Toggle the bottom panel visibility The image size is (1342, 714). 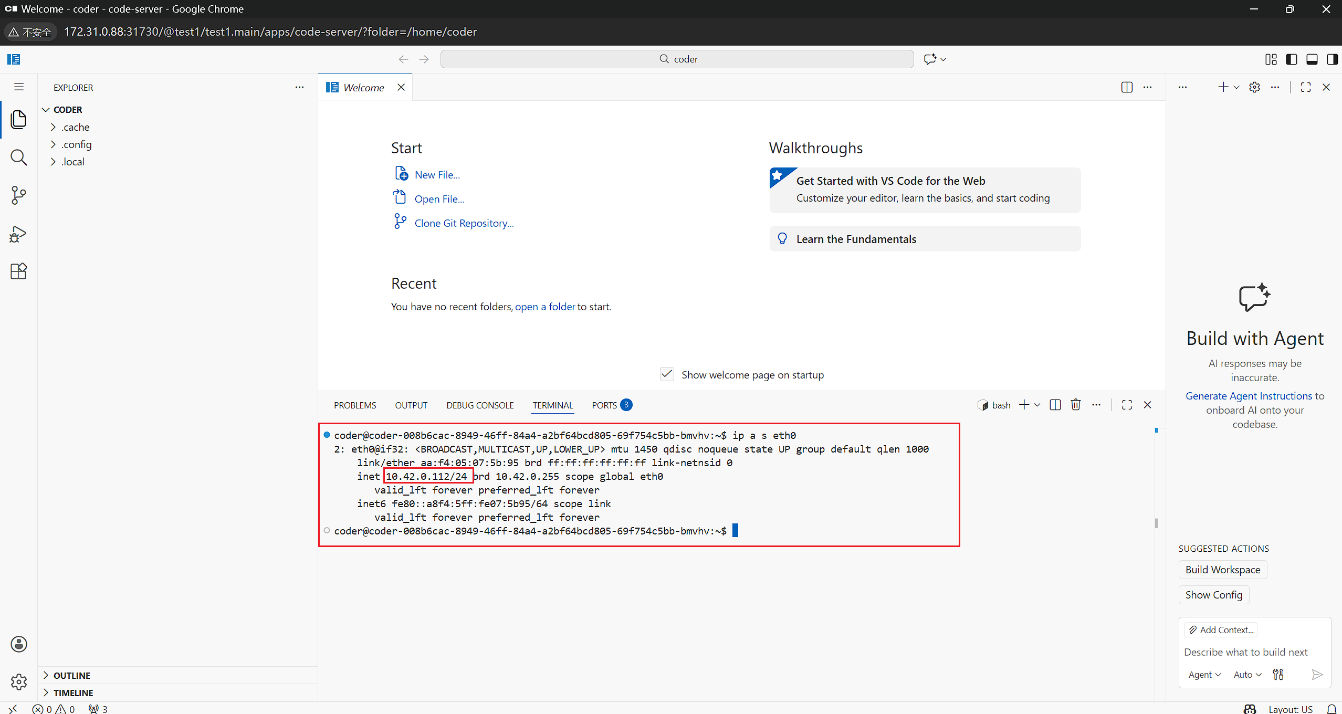1312,59
